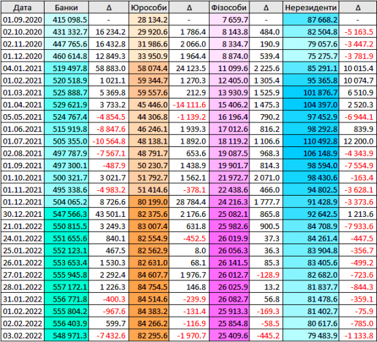Click the red value -10 564.8
Screen dimensions: 377x342
(x=109, y=142)
